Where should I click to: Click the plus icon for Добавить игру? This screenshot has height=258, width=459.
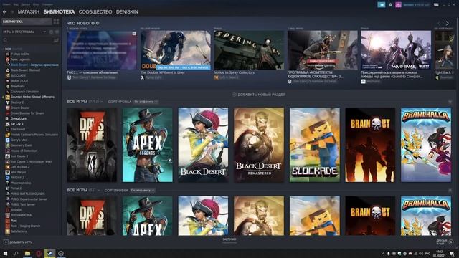tap(6, 242)
